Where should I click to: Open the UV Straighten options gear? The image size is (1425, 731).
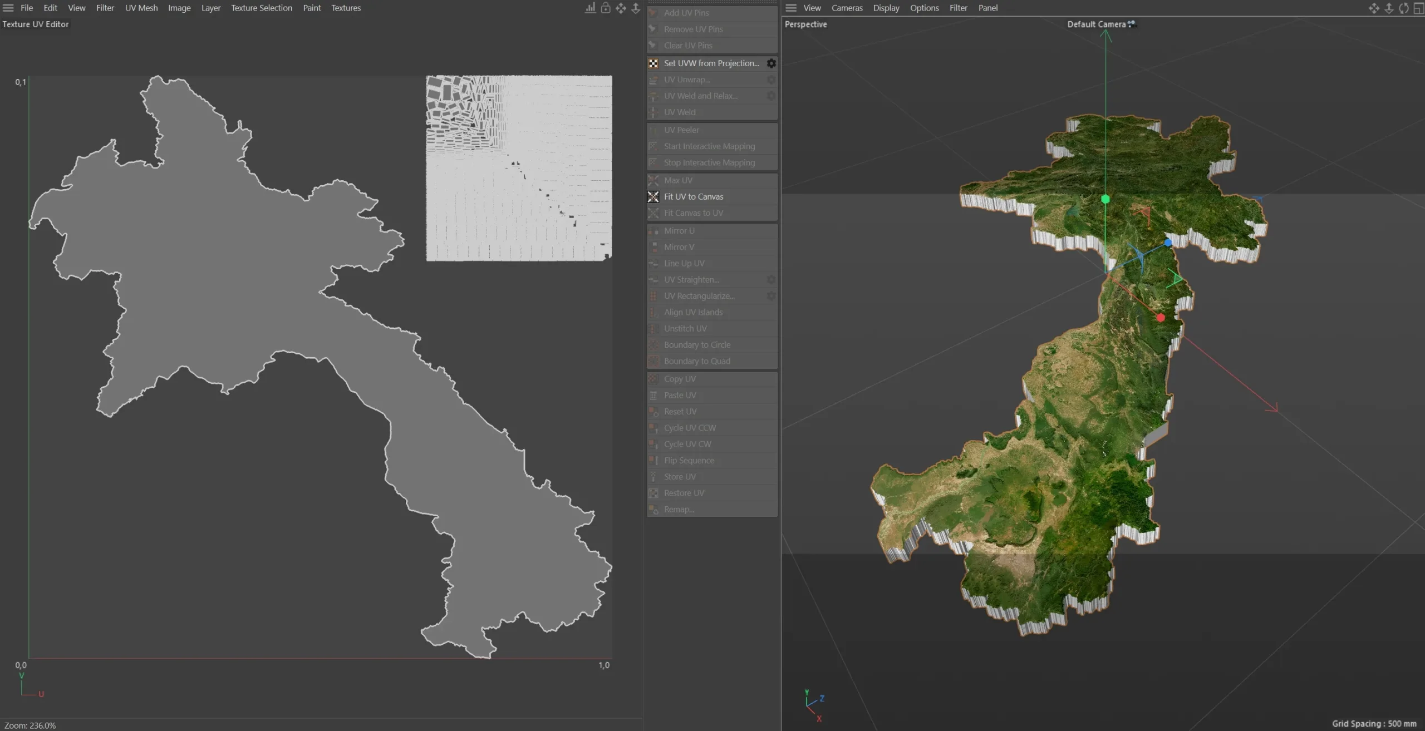point(771,279)
